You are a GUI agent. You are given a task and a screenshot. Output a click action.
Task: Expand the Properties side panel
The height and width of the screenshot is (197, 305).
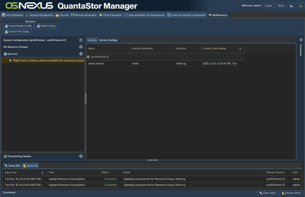point(301,40)
